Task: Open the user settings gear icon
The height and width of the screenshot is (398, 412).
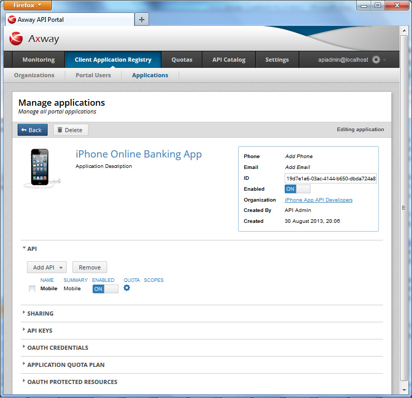Action: [x=376, y=60]
